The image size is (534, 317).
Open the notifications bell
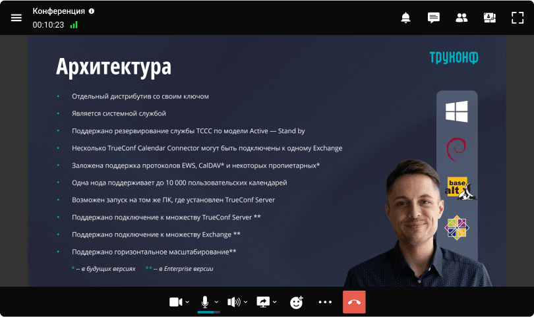pyautogui.click(x=406, y=18)
